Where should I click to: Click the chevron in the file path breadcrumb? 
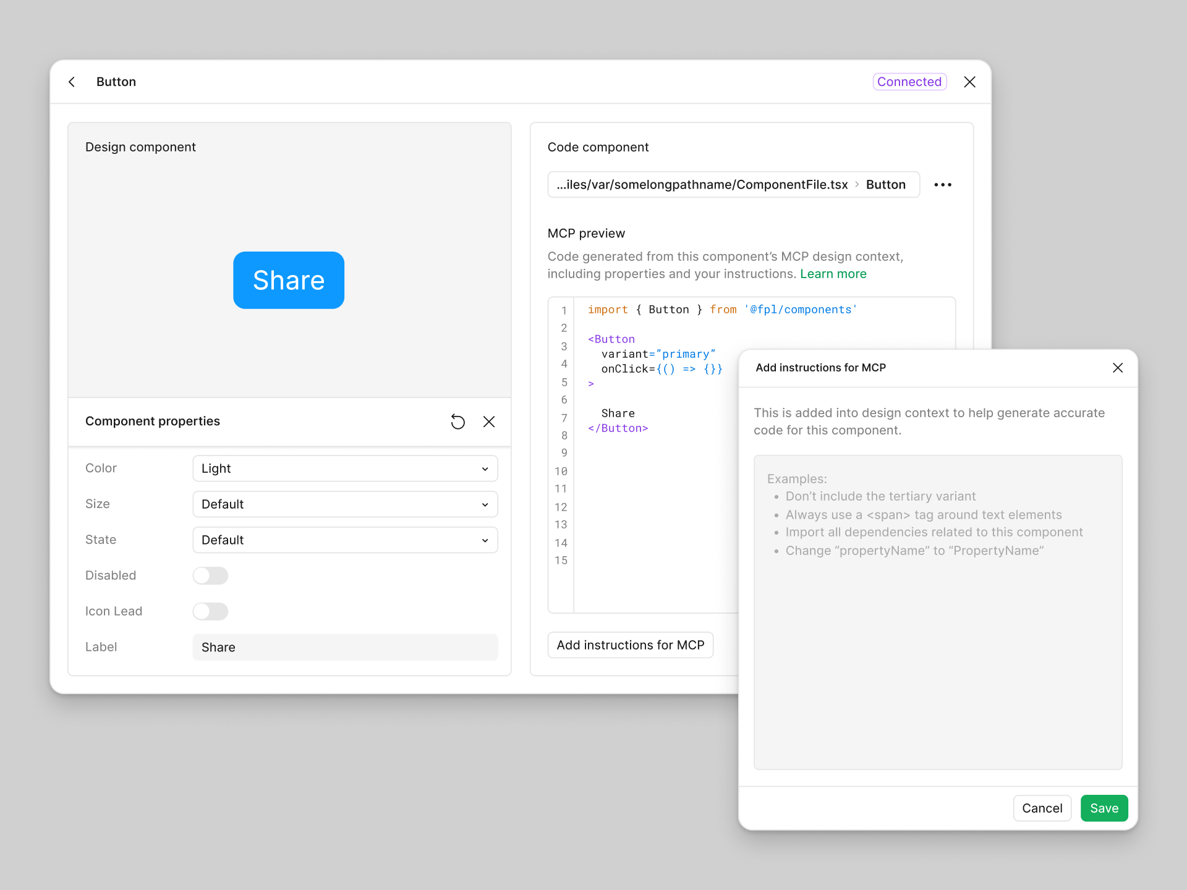point(857,184)
